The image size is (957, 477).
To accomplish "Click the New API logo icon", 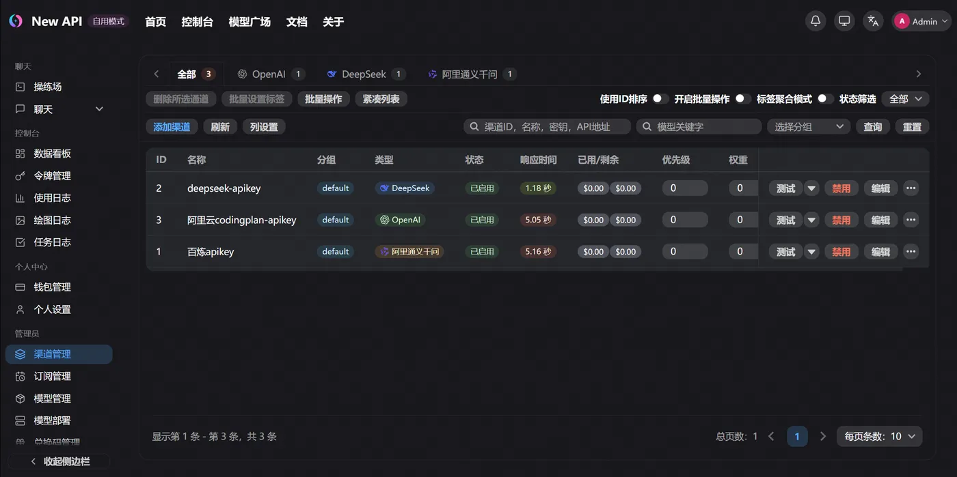I will point(16,21).
